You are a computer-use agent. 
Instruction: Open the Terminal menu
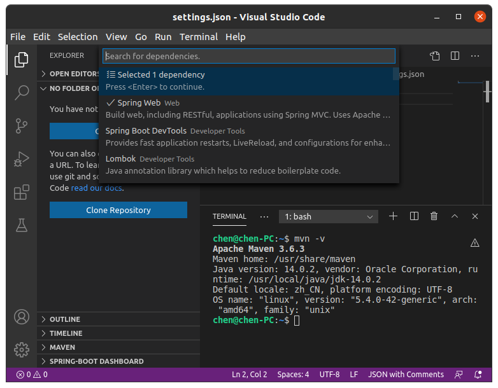tap(199, 37)
